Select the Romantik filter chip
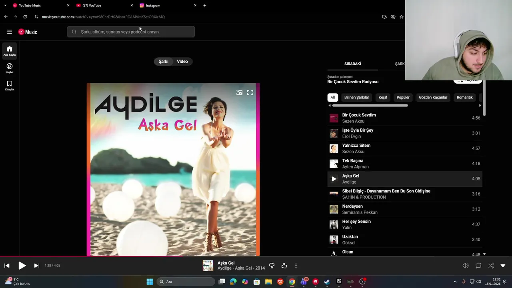Image resolution: width=512 pixels, height=288 pixels. pyautogui.click(x=465, y=97)
